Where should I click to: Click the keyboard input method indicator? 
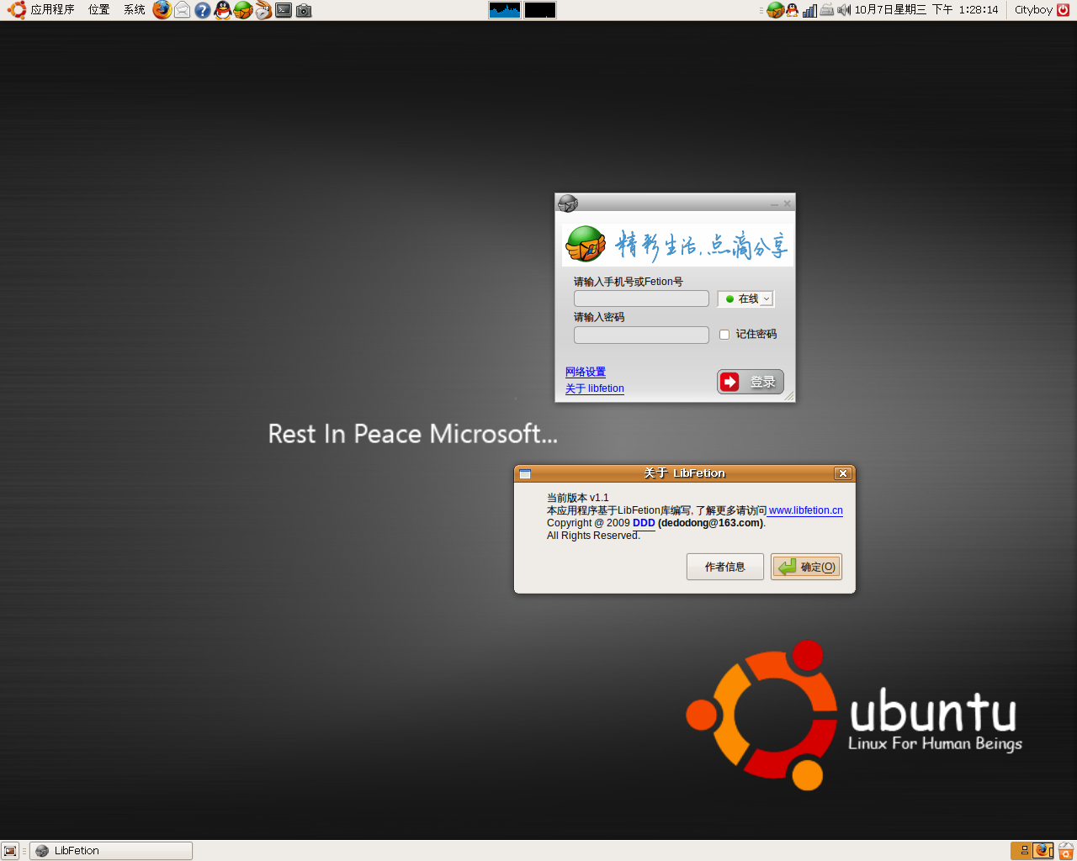pyautogui.click(x=827, y=10)
